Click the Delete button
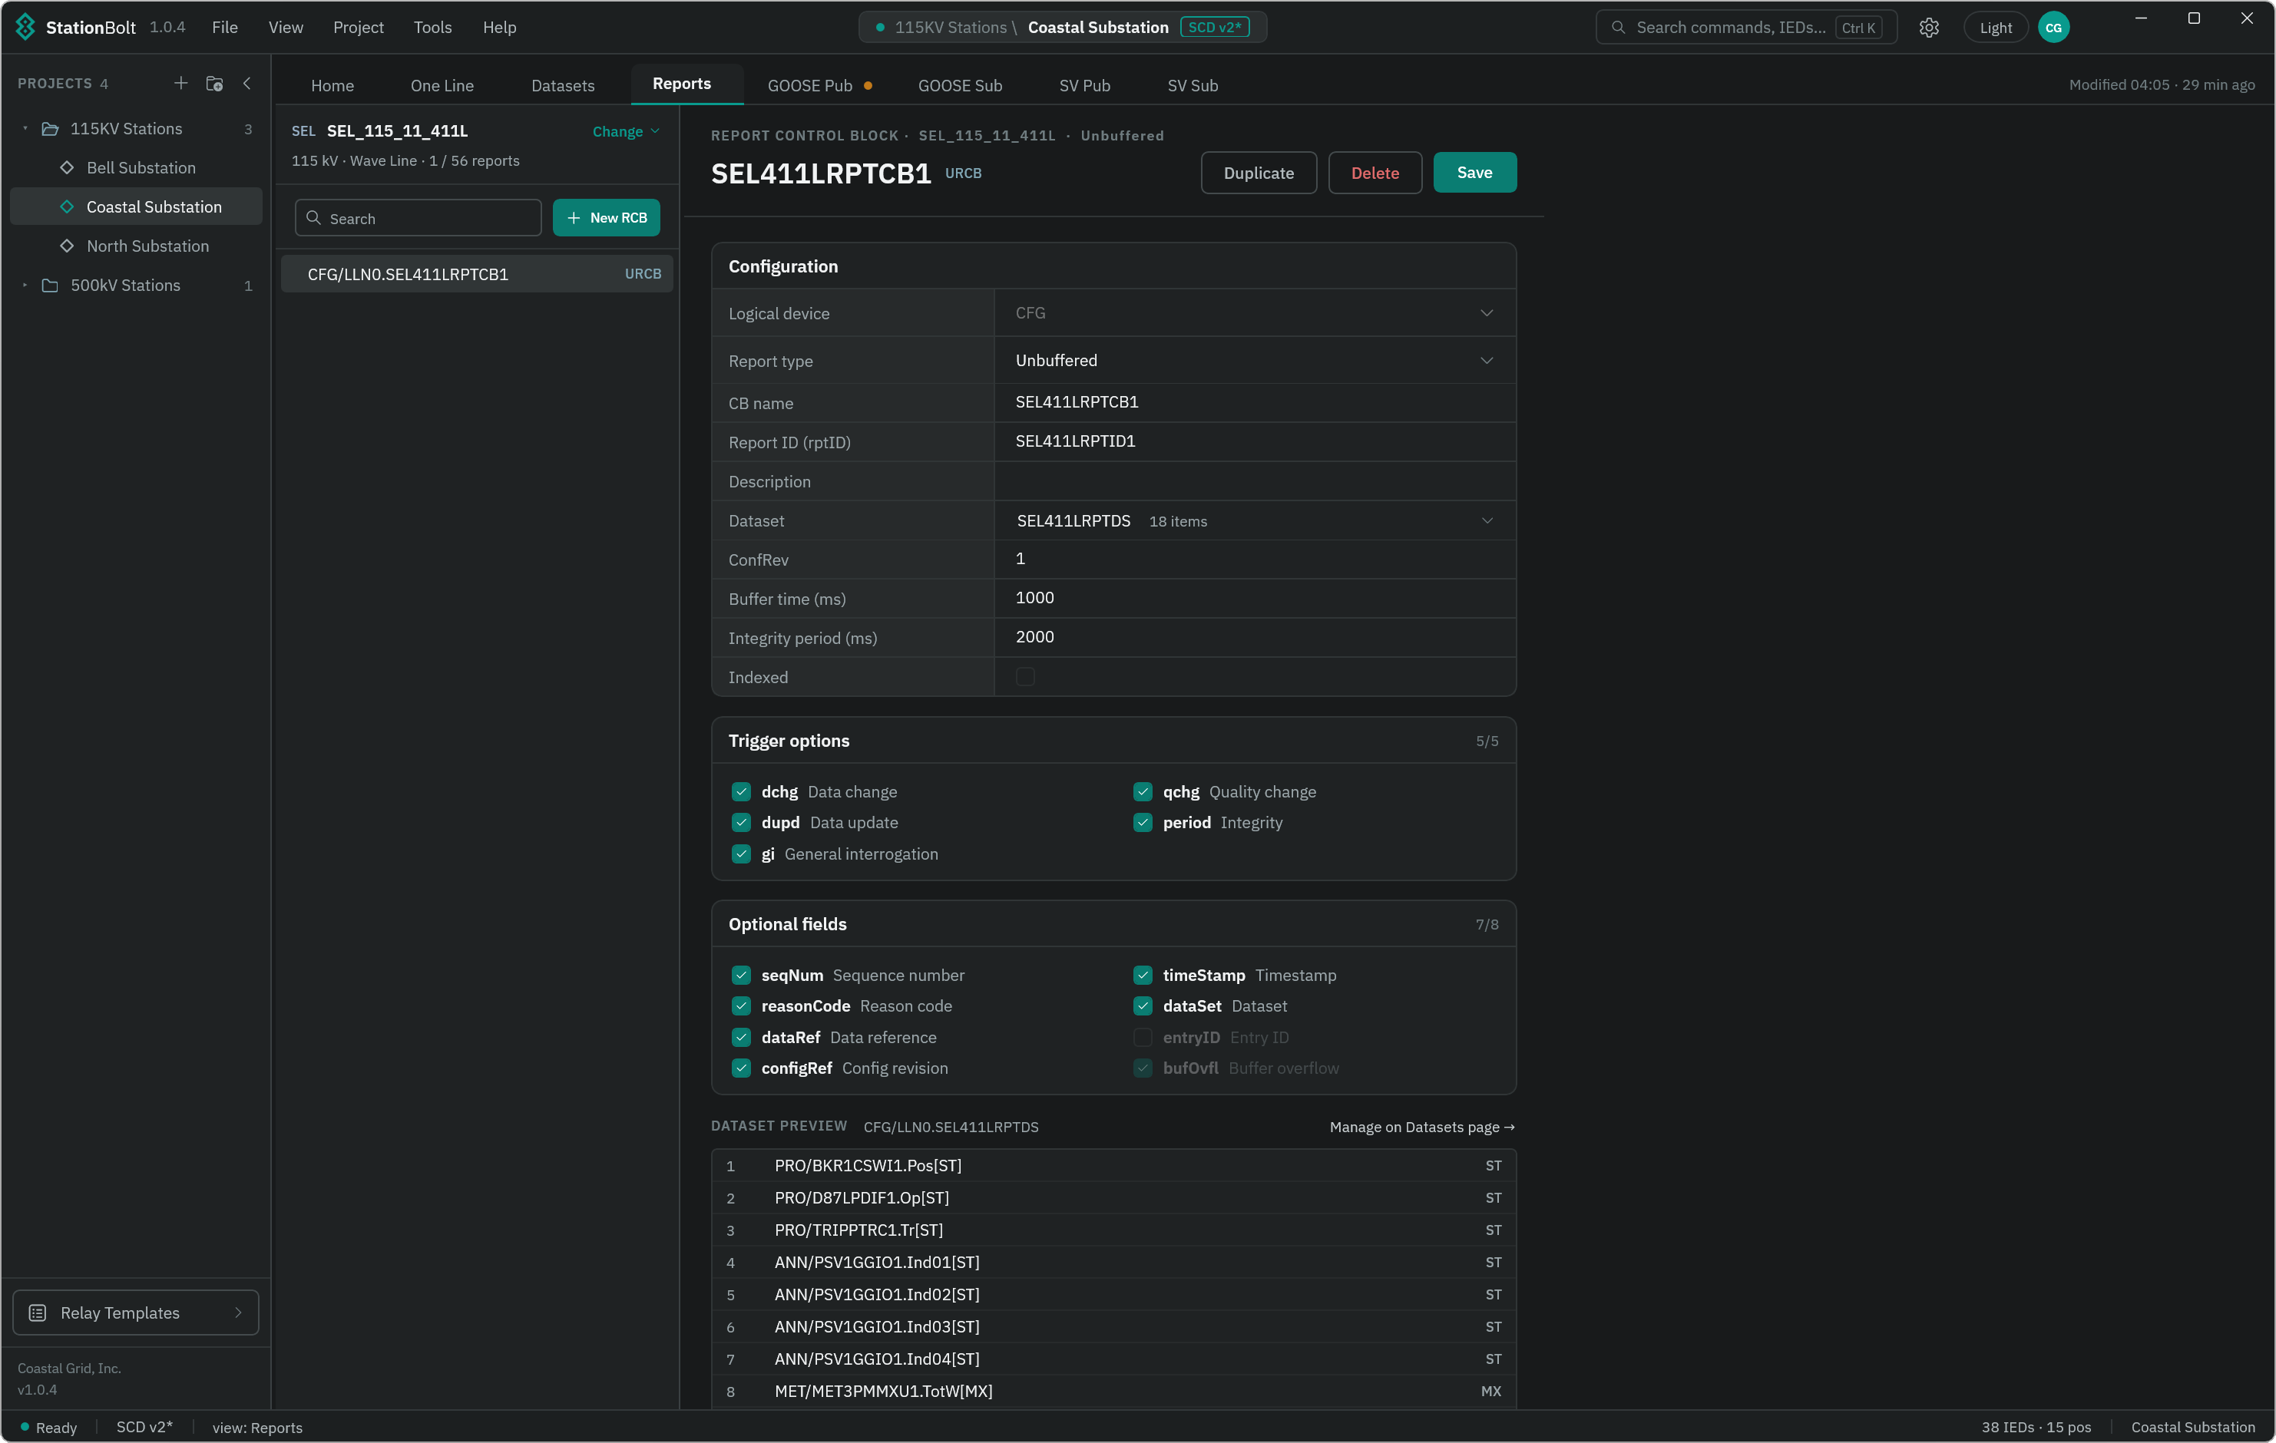 [x=1375, y=172]
